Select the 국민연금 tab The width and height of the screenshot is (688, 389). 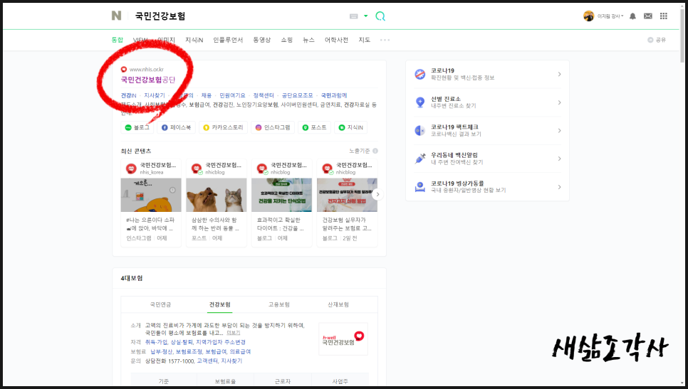point(160,304)
